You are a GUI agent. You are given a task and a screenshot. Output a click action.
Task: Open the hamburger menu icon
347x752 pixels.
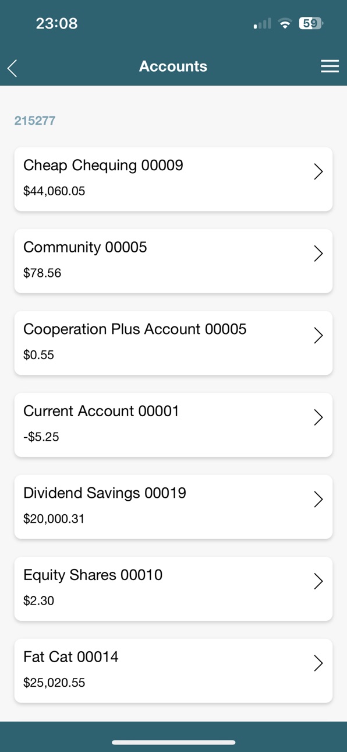click(330, 66)
